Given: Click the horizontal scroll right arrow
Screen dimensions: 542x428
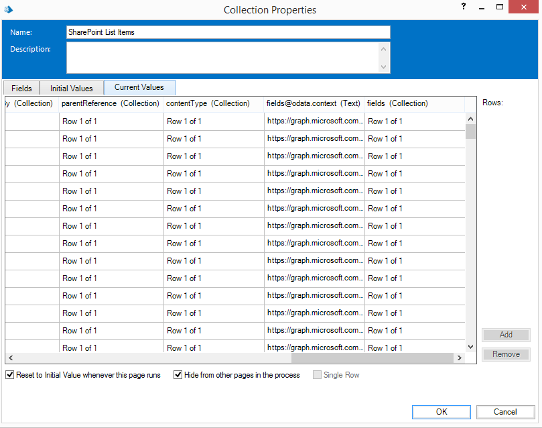Looking at the screenshot, I should coord(460,358).
